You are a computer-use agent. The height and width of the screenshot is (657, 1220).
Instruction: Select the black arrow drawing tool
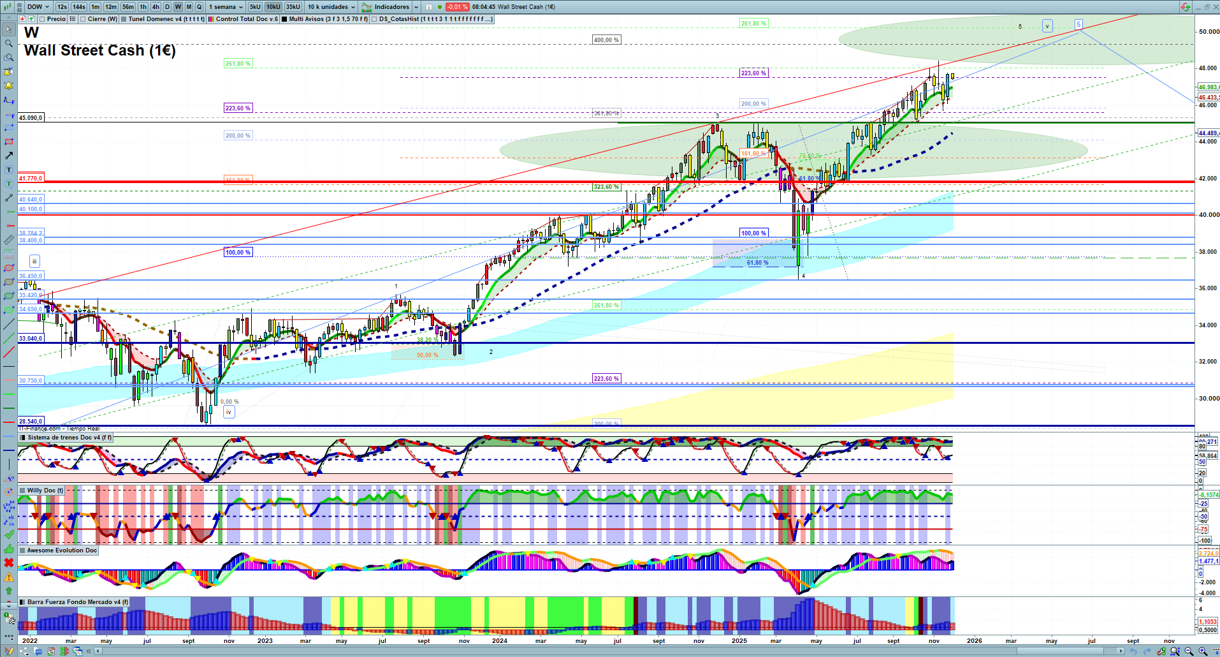click(9, 156)
